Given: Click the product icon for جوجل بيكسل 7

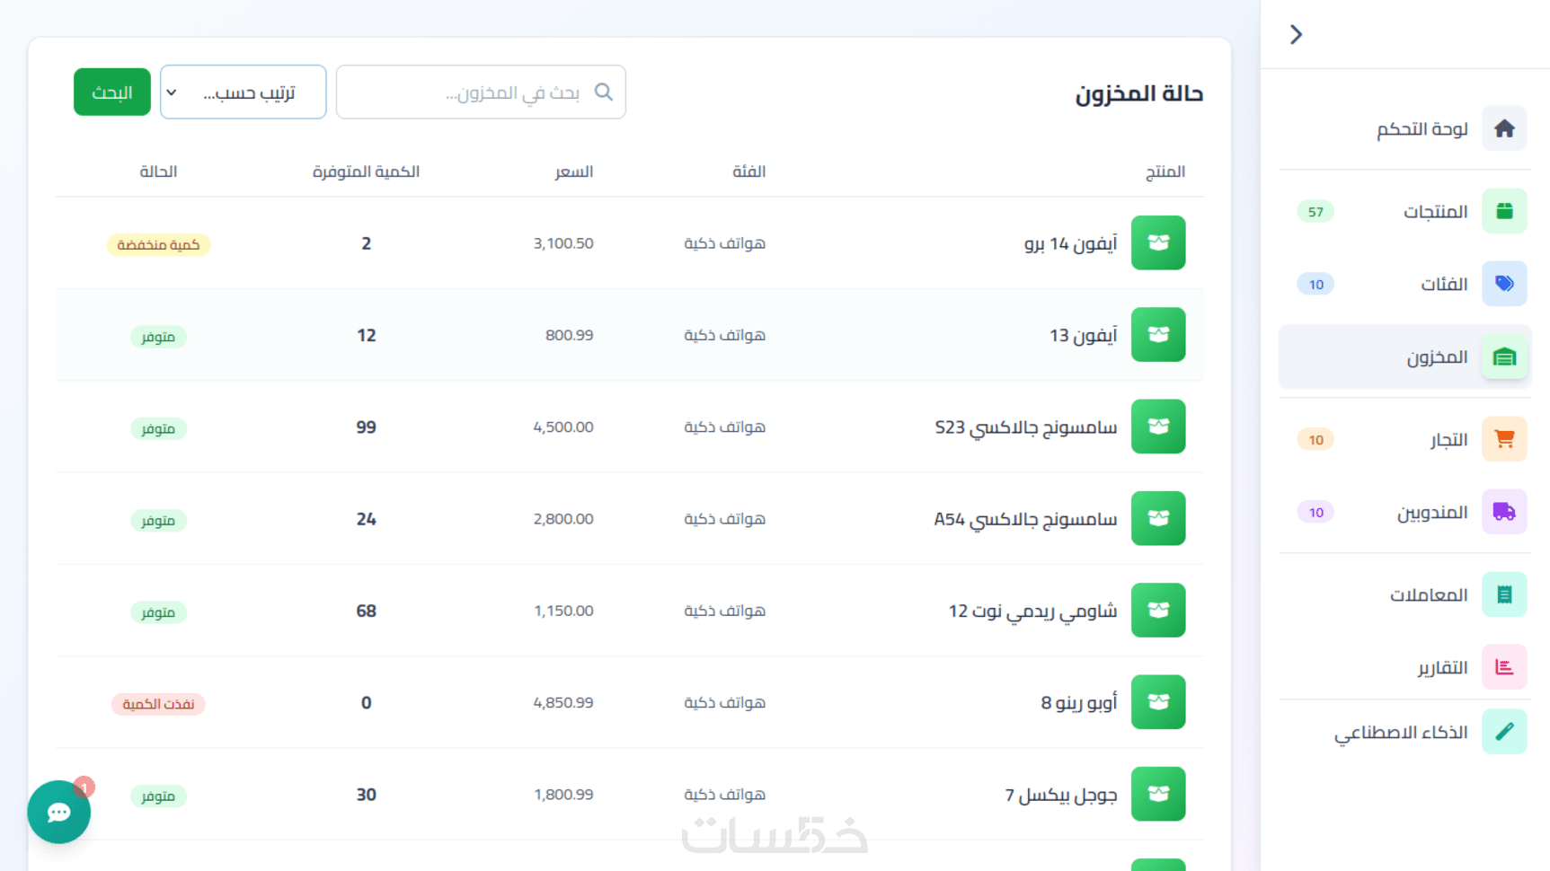Looking at the screenshot, I should (x=1158, y=794).
